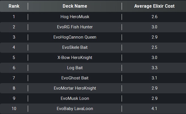The image size is (186, 114).
Task: Open the EvoHogCannon Queen deck
Action: click(x=75, y=37)
